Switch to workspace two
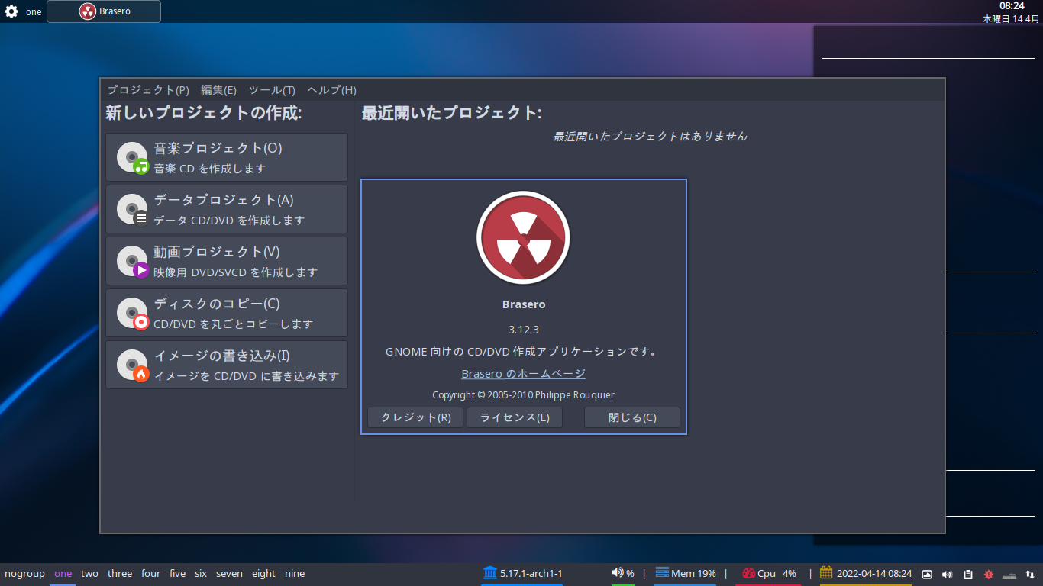This screenshot has height=586, width=1043. click(x=89, y=574)
